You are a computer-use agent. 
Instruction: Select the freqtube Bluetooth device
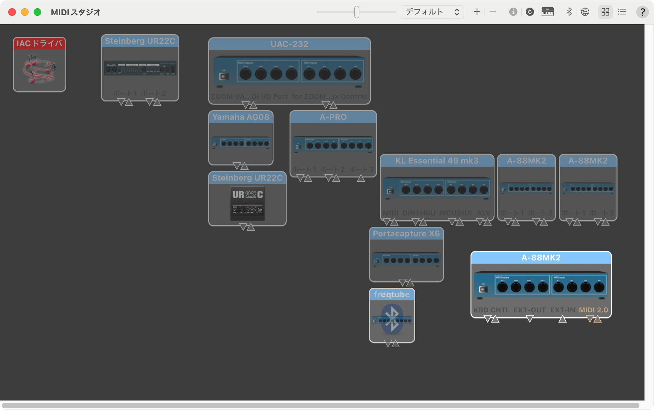(x=392, y=315)
